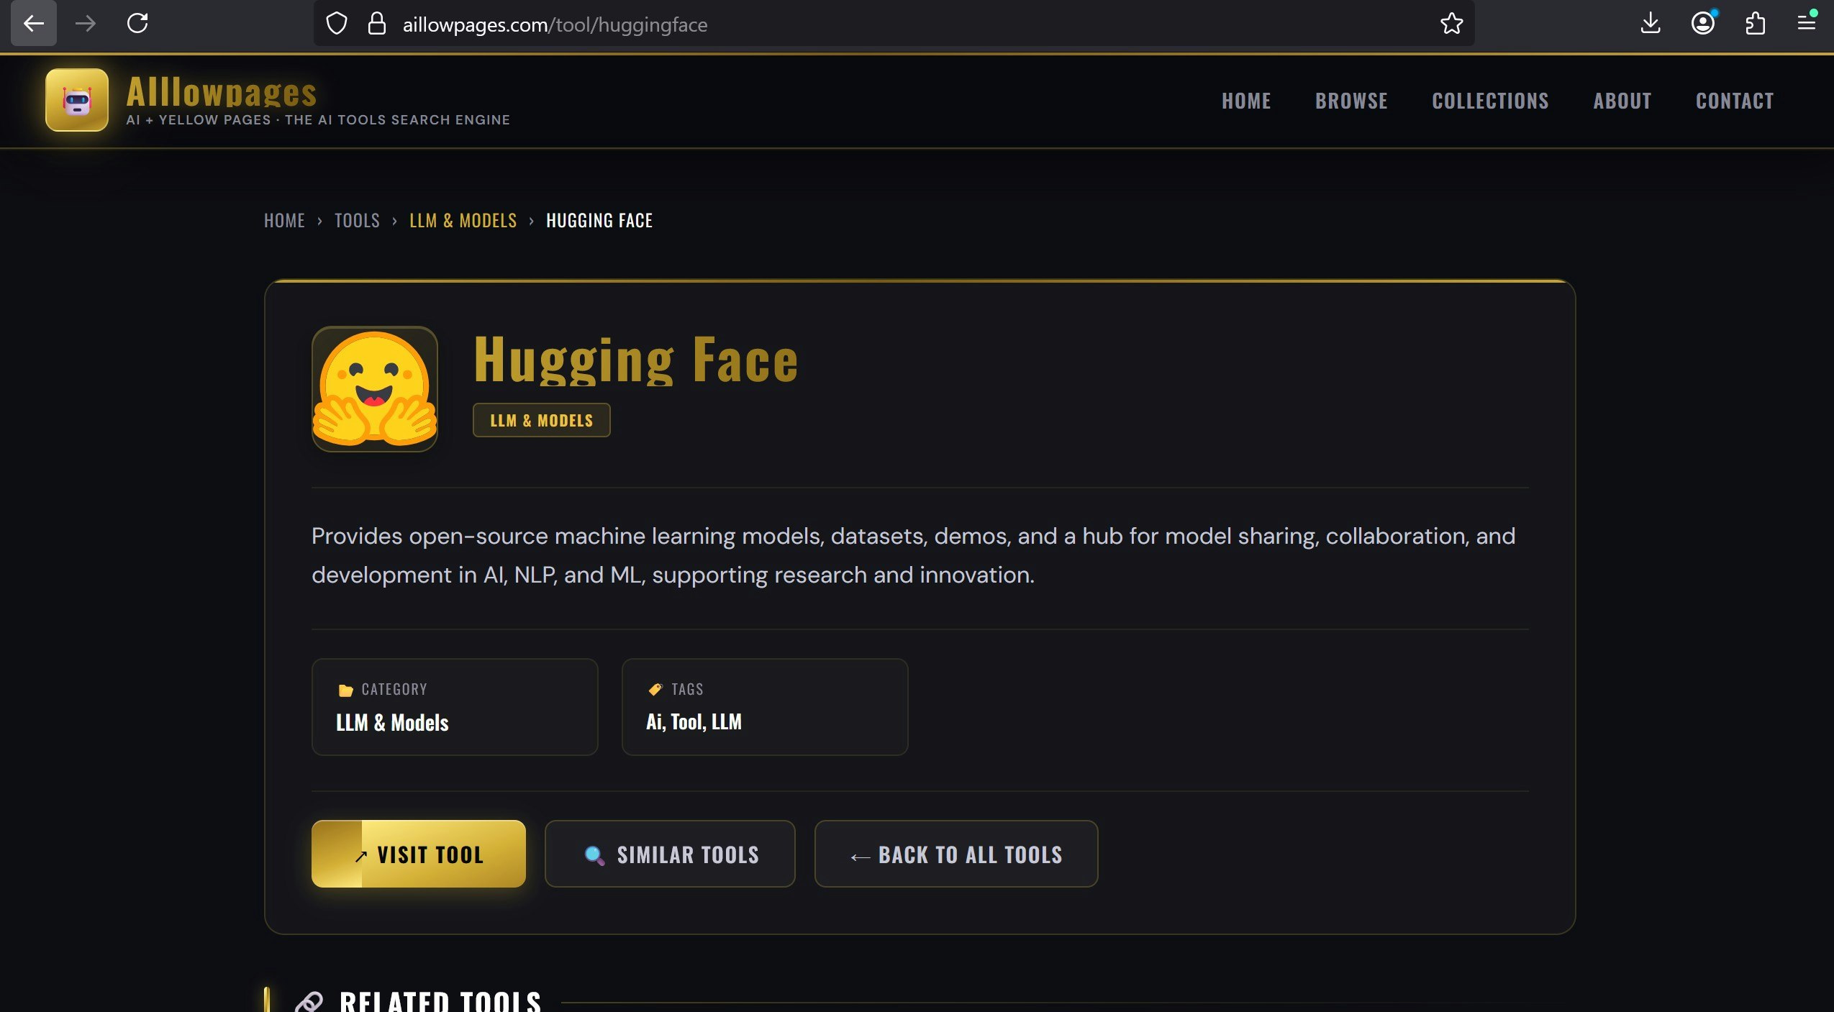Screen dimensions: 1834x1012
Task: Click the LLM & MODELS breadcrumb link
Action: coord(463,220)
